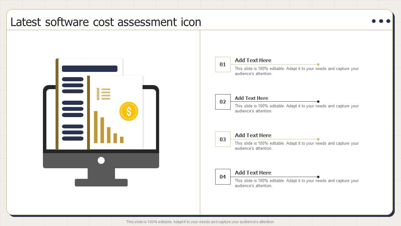Click the numbered box 04
Image resolution: width=401 pixels, height=226 pixels.
pos(223,176)
